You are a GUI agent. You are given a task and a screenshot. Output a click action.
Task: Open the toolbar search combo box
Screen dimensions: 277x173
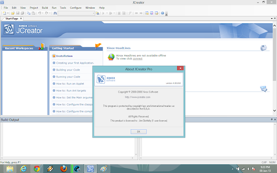pos(76,13)
